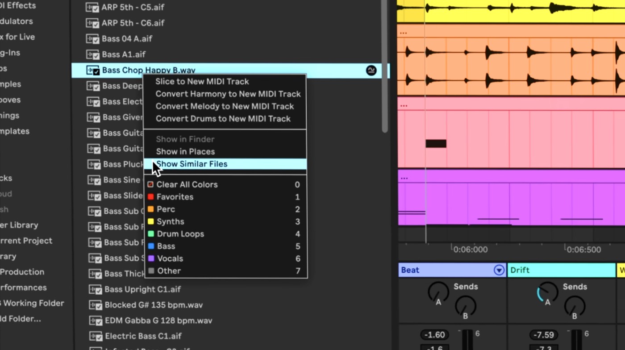
Task: Click the black MIDI clip in pink track
Action: pos(436,143)
